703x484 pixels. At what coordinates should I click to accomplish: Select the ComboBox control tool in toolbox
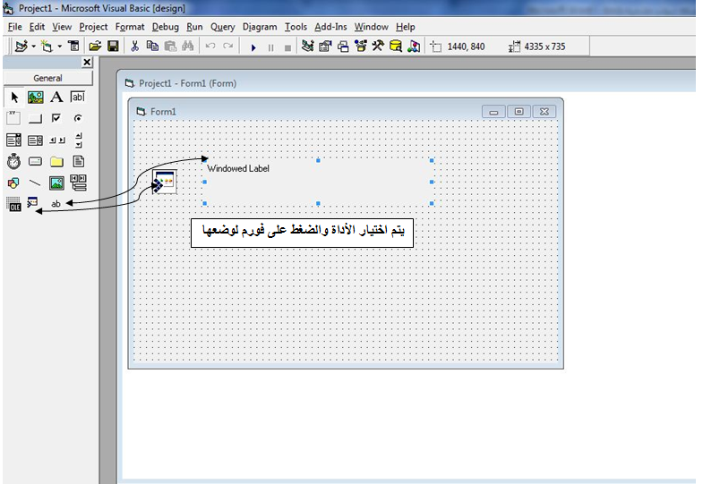(x=13, y=140)
